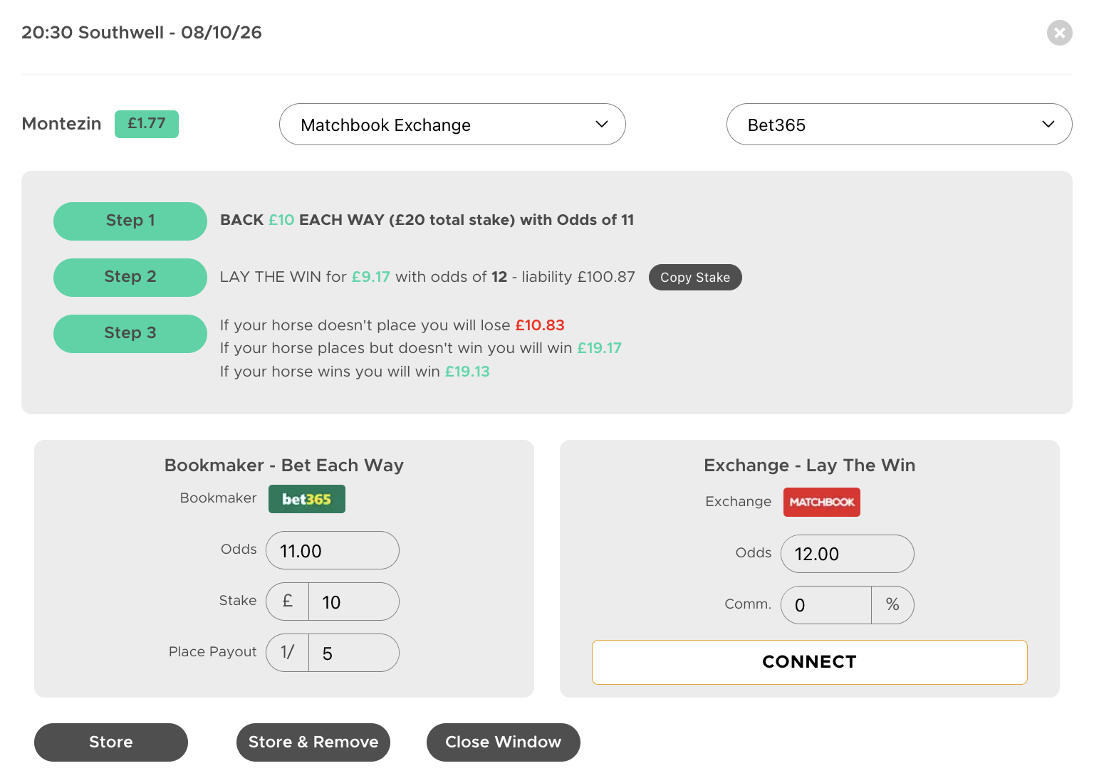Click the Step 3 button
Image resolution: width=1094 pixels, height=783 pixels.
click(130, 333)
